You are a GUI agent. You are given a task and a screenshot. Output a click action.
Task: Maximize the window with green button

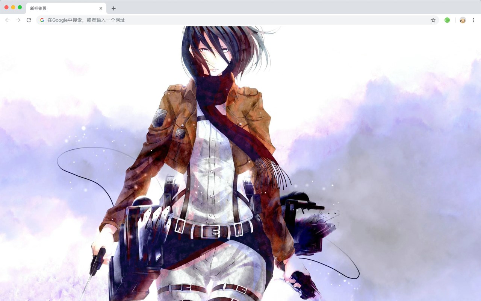click(x=20, y=7)
